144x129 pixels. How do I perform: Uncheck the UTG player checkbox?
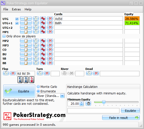pos(17,19)
